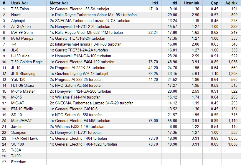Image resolution: width=241 pixels, height=165 pixels.
Task: Select the 'T-7A Red Hawk' cell
Action: coord(27,139)
